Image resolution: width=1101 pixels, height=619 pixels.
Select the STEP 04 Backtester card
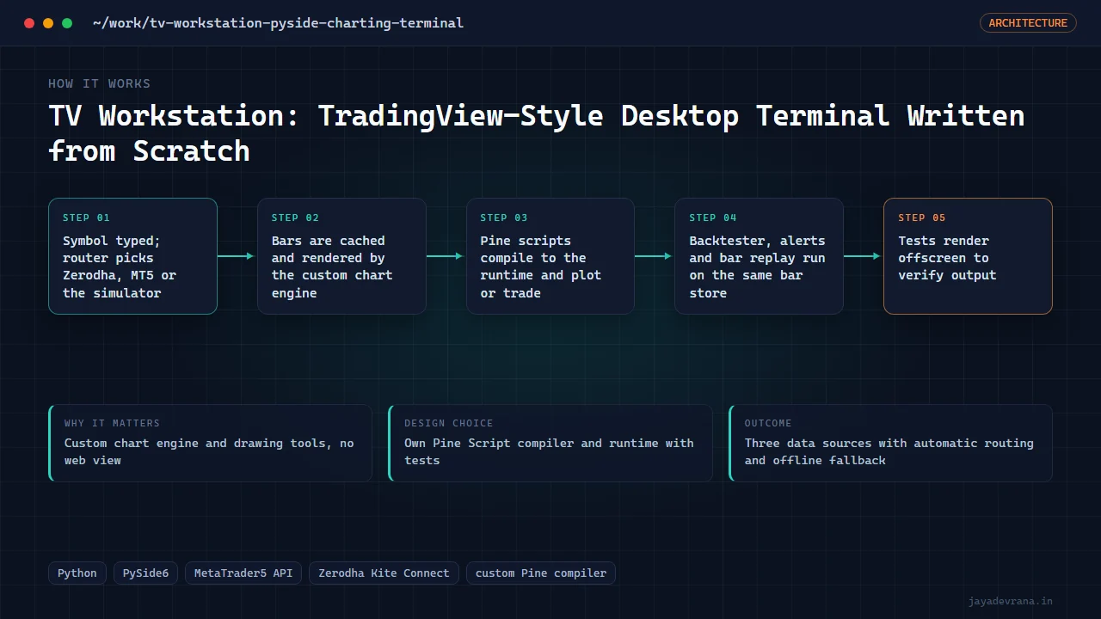tap(759, 256)
